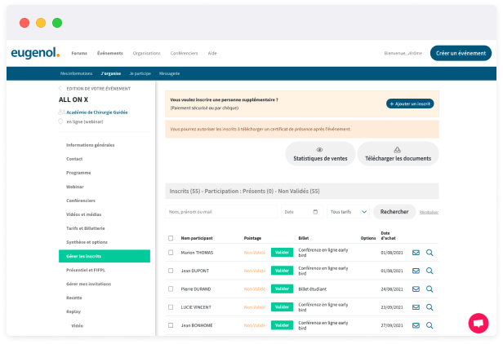Select the checkbox for Jean BONHOME

coord(171,325)
